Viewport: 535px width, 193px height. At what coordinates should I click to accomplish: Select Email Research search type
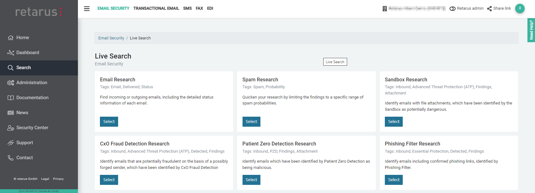[x=109, y=122]
